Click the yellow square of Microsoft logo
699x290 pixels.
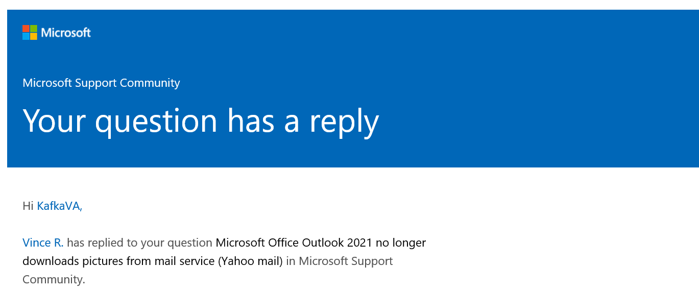click(34, 36)
